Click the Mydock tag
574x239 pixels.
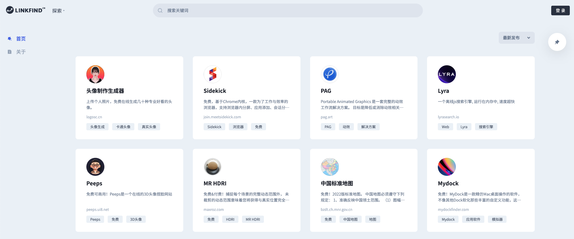pos(448,219)
